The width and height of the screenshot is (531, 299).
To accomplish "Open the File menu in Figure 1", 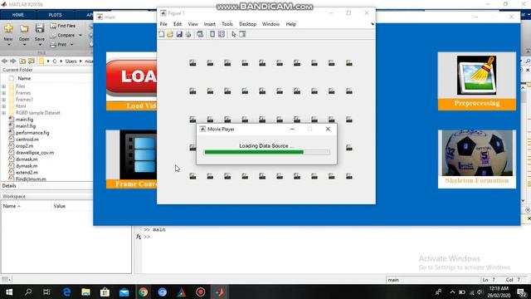I will click(x=163, y=24).
